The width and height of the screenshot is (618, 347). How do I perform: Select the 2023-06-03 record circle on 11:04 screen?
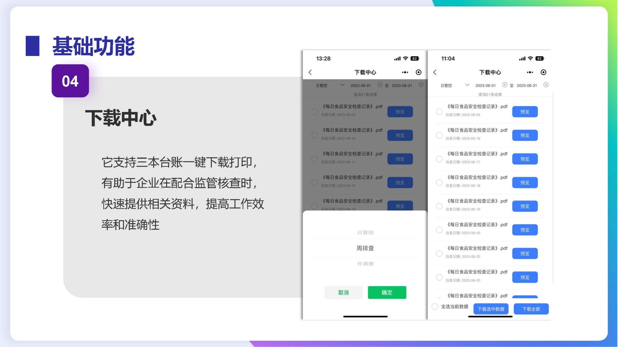pyautogui.click(x=439, y=112)
